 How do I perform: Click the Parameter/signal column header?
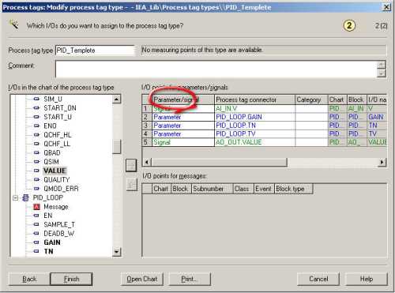tap(183, 100)
